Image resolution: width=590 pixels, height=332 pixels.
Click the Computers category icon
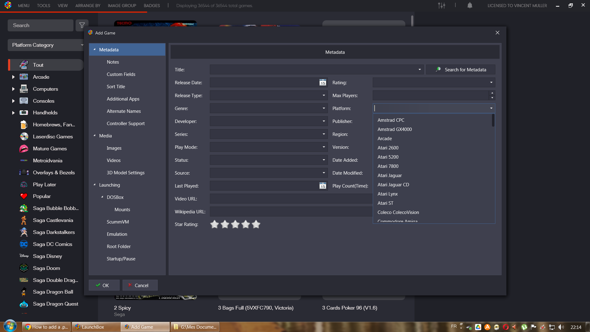click(24, 89)
